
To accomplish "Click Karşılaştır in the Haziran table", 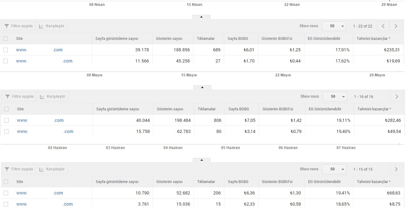I will click(52, 169).
